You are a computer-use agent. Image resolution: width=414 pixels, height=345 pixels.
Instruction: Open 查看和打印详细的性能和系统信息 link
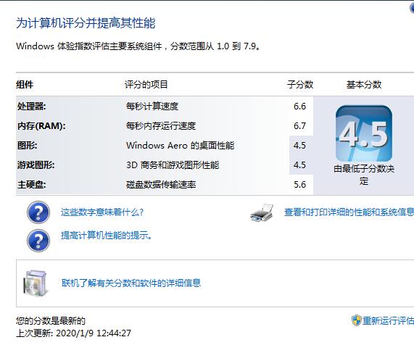349,212
